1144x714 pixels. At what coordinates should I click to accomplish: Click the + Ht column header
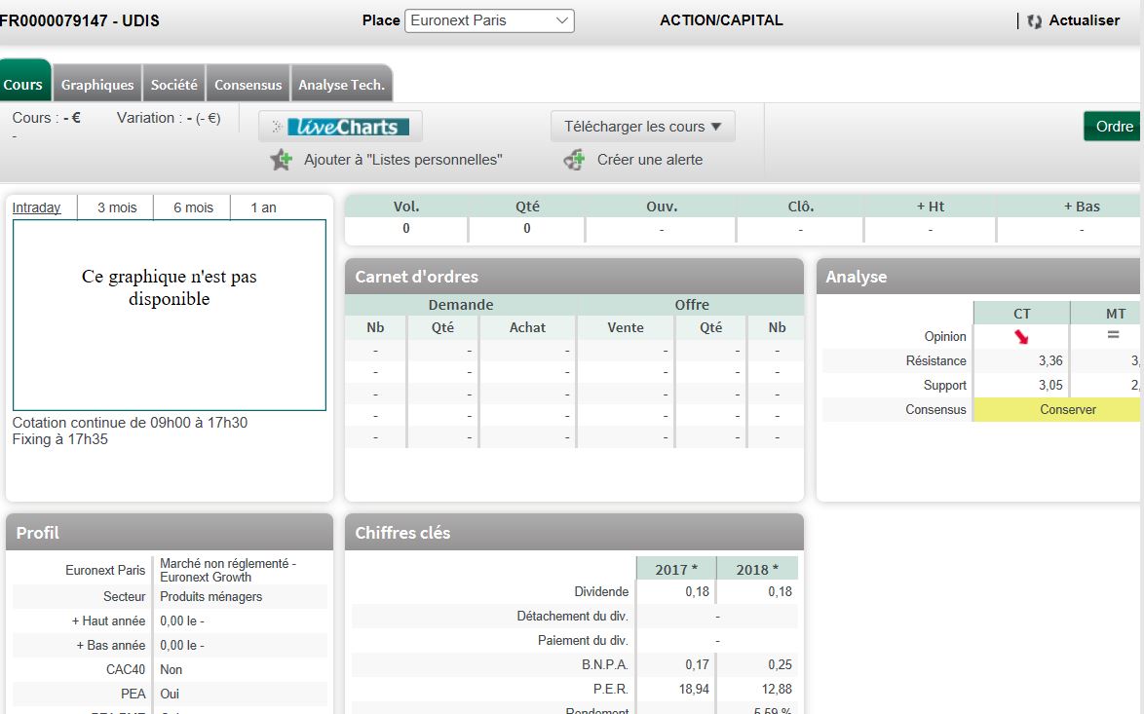[x=931, y=207]
